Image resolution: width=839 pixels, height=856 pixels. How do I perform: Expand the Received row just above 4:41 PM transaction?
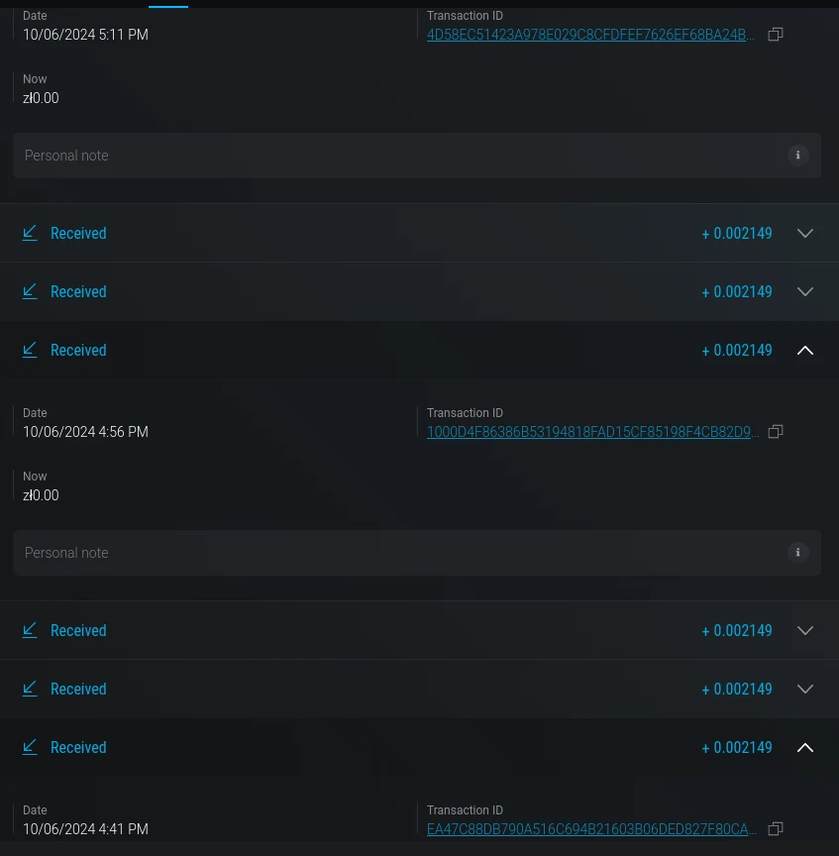point(805,690)
